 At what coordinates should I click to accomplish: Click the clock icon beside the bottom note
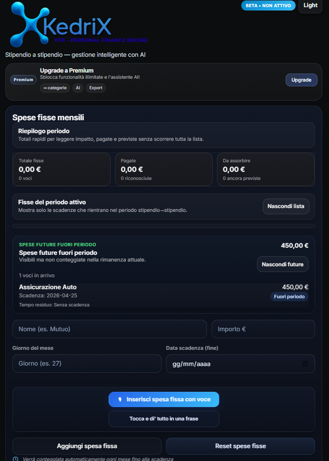16,459
